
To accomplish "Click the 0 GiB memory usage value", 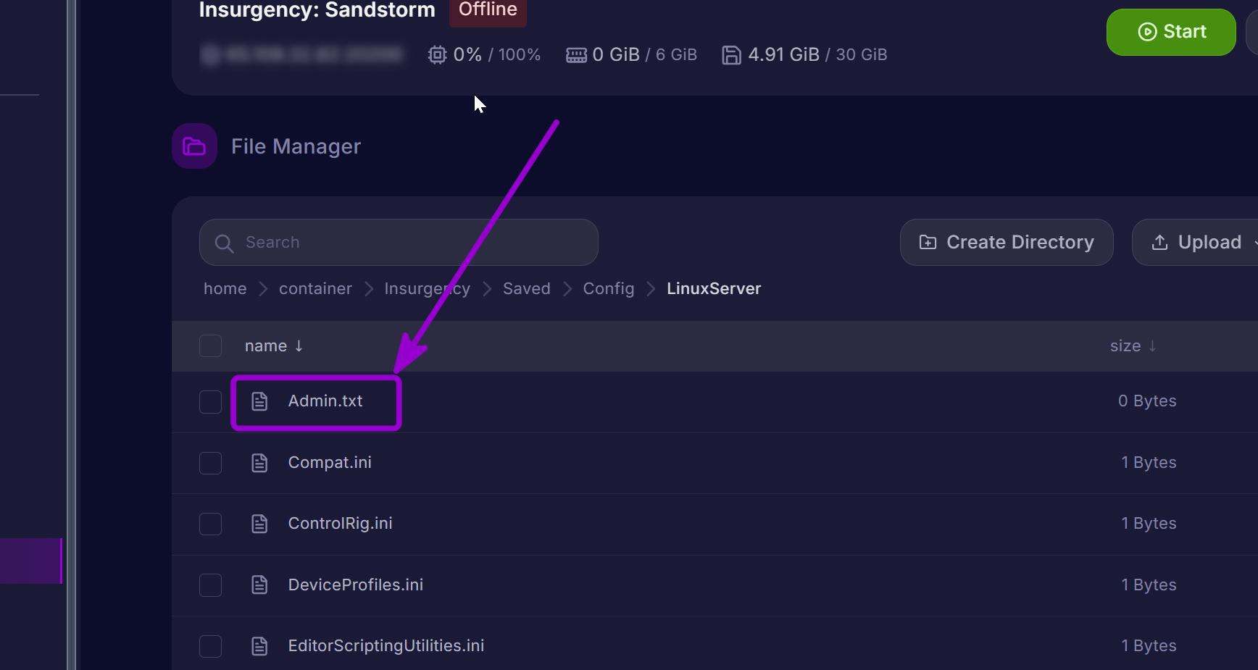I will tap(616, 54).
